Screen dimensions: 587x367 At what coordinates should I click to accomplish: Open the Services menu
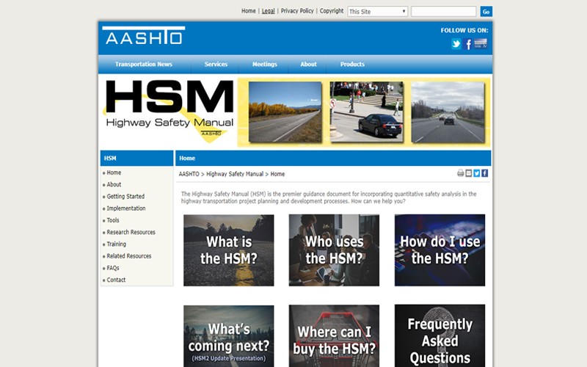tap(216, 64)
